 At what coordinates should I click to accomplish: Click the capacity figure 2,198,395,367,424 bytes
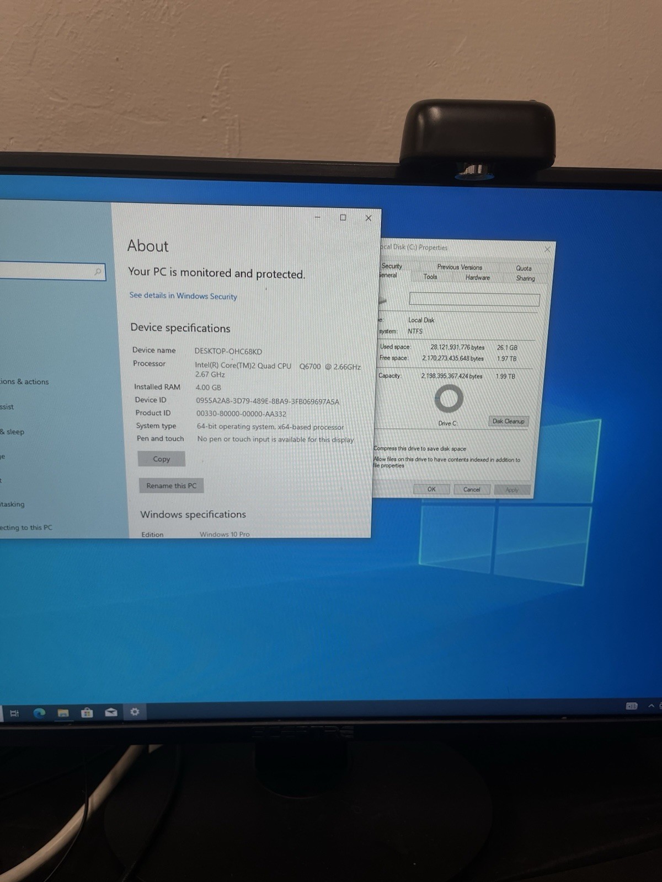pos(452,376)
